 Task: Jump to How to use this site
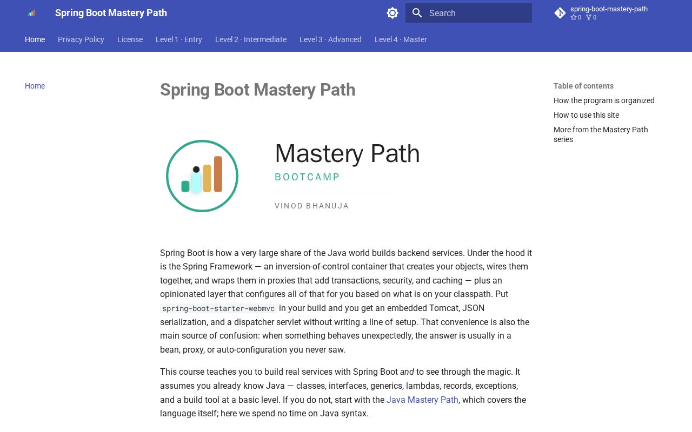click(586, 115)
